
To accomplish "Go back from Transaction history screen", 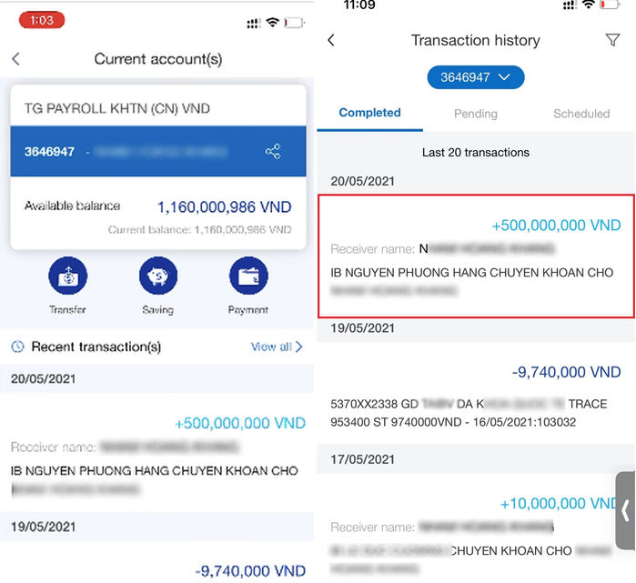I will (331, 40).
